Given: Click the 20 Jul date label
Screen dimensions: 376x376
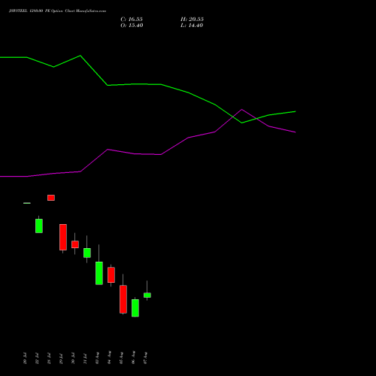Looking at the screenshot, I should point(25,358).
